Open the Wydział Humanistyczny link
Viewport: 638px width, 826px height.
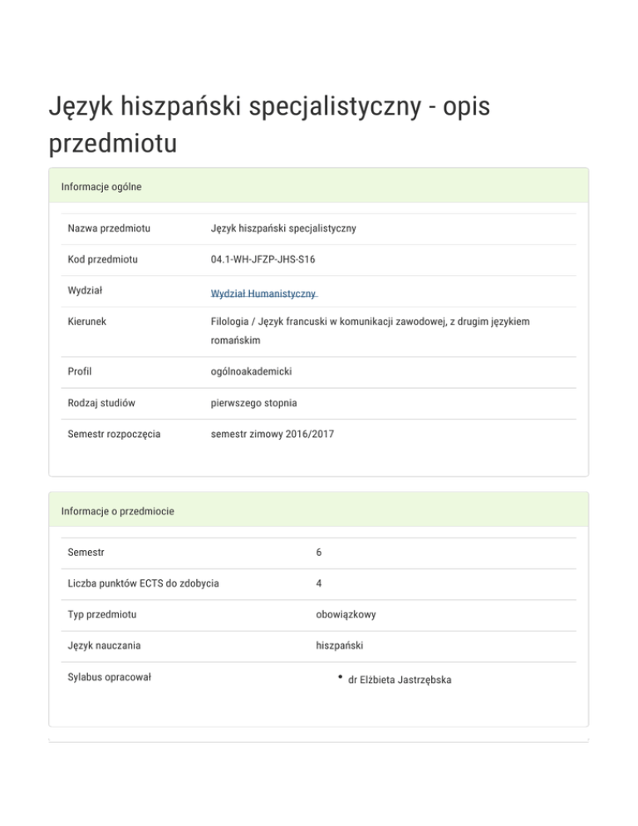tap(264, 294)
